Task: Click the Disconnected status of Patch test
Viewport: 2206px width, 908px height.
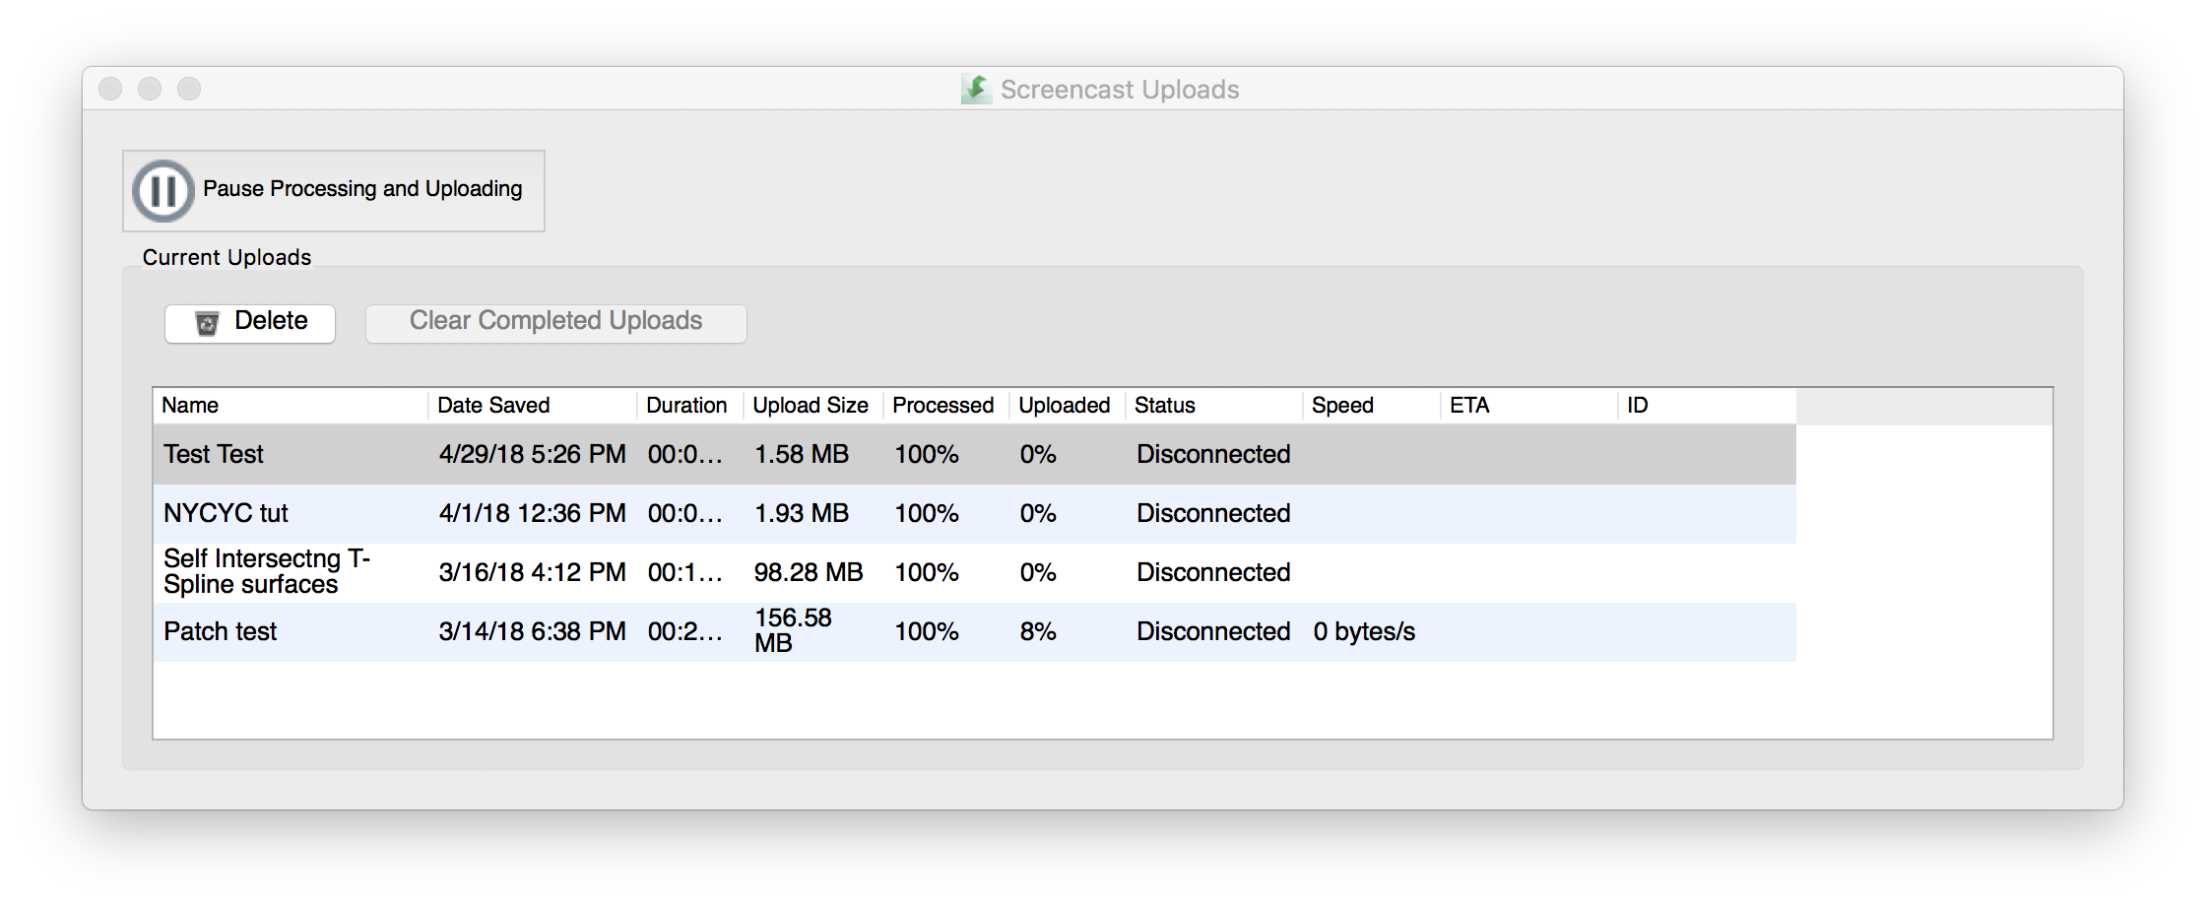Action: [x=1212, y=631]
